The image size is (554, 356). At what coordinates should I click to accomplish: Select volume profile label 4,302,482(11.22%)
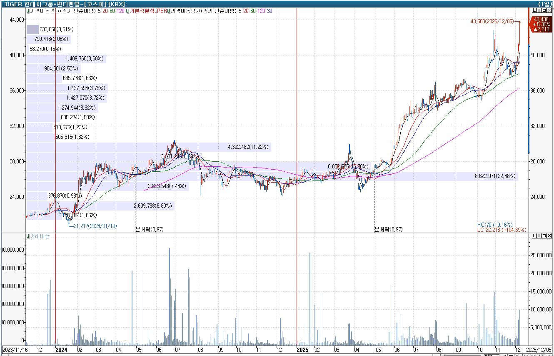249,147
